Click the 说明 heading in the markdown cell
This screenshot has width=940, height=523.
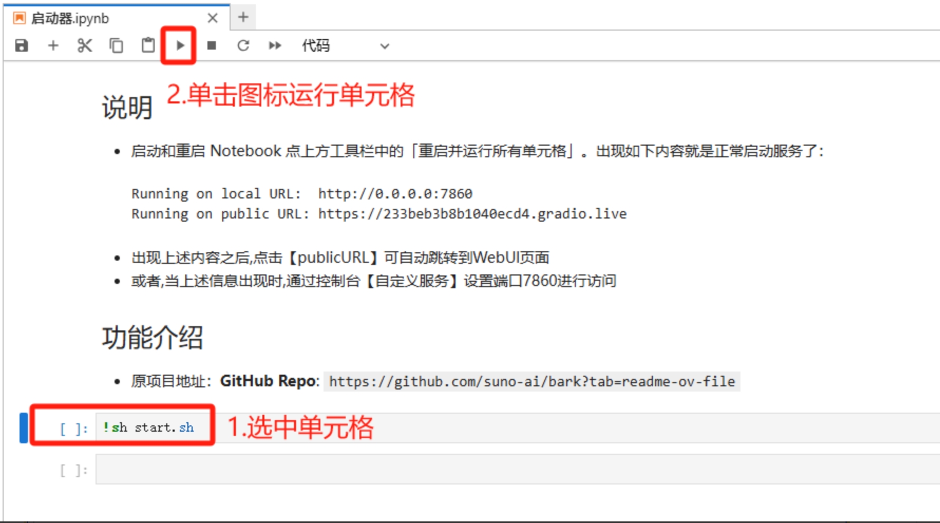tap(127, 108)
